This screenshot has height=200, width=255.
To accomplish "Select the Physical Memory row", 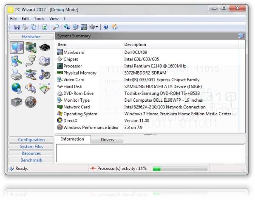I will [147, 73].
